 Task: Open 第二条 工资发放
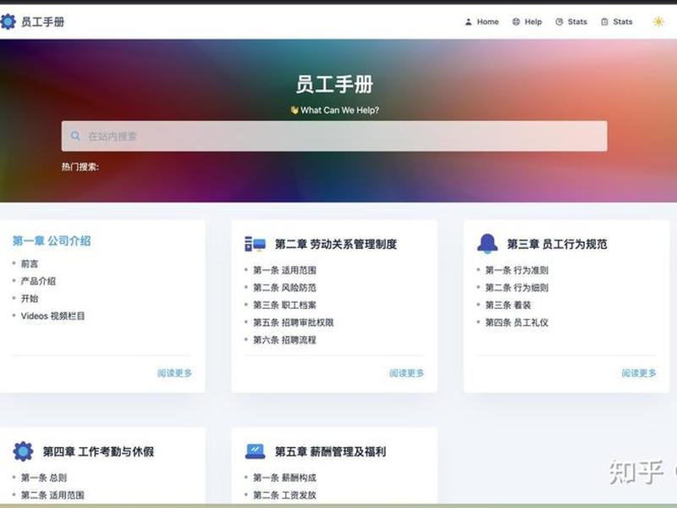point(284,495)
